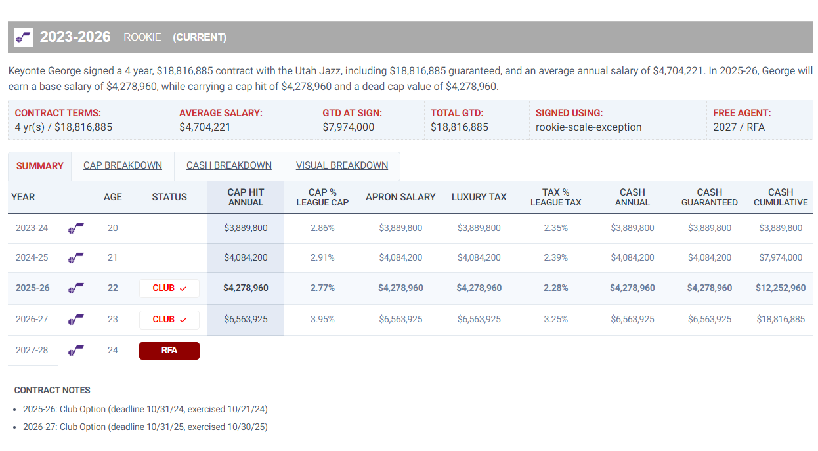Show the Visual Breakdown tab
This screenshot has height=451, width=818.
341,165
